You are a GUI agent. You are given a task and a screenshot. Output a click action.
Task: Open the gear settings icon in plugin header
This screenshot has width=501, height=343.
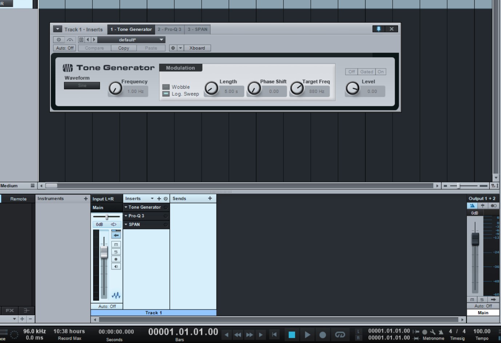point(173,48)
